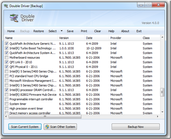Go to the Home menu
The width and height of the screenshot is (171, 139).
tap(11, 31)
